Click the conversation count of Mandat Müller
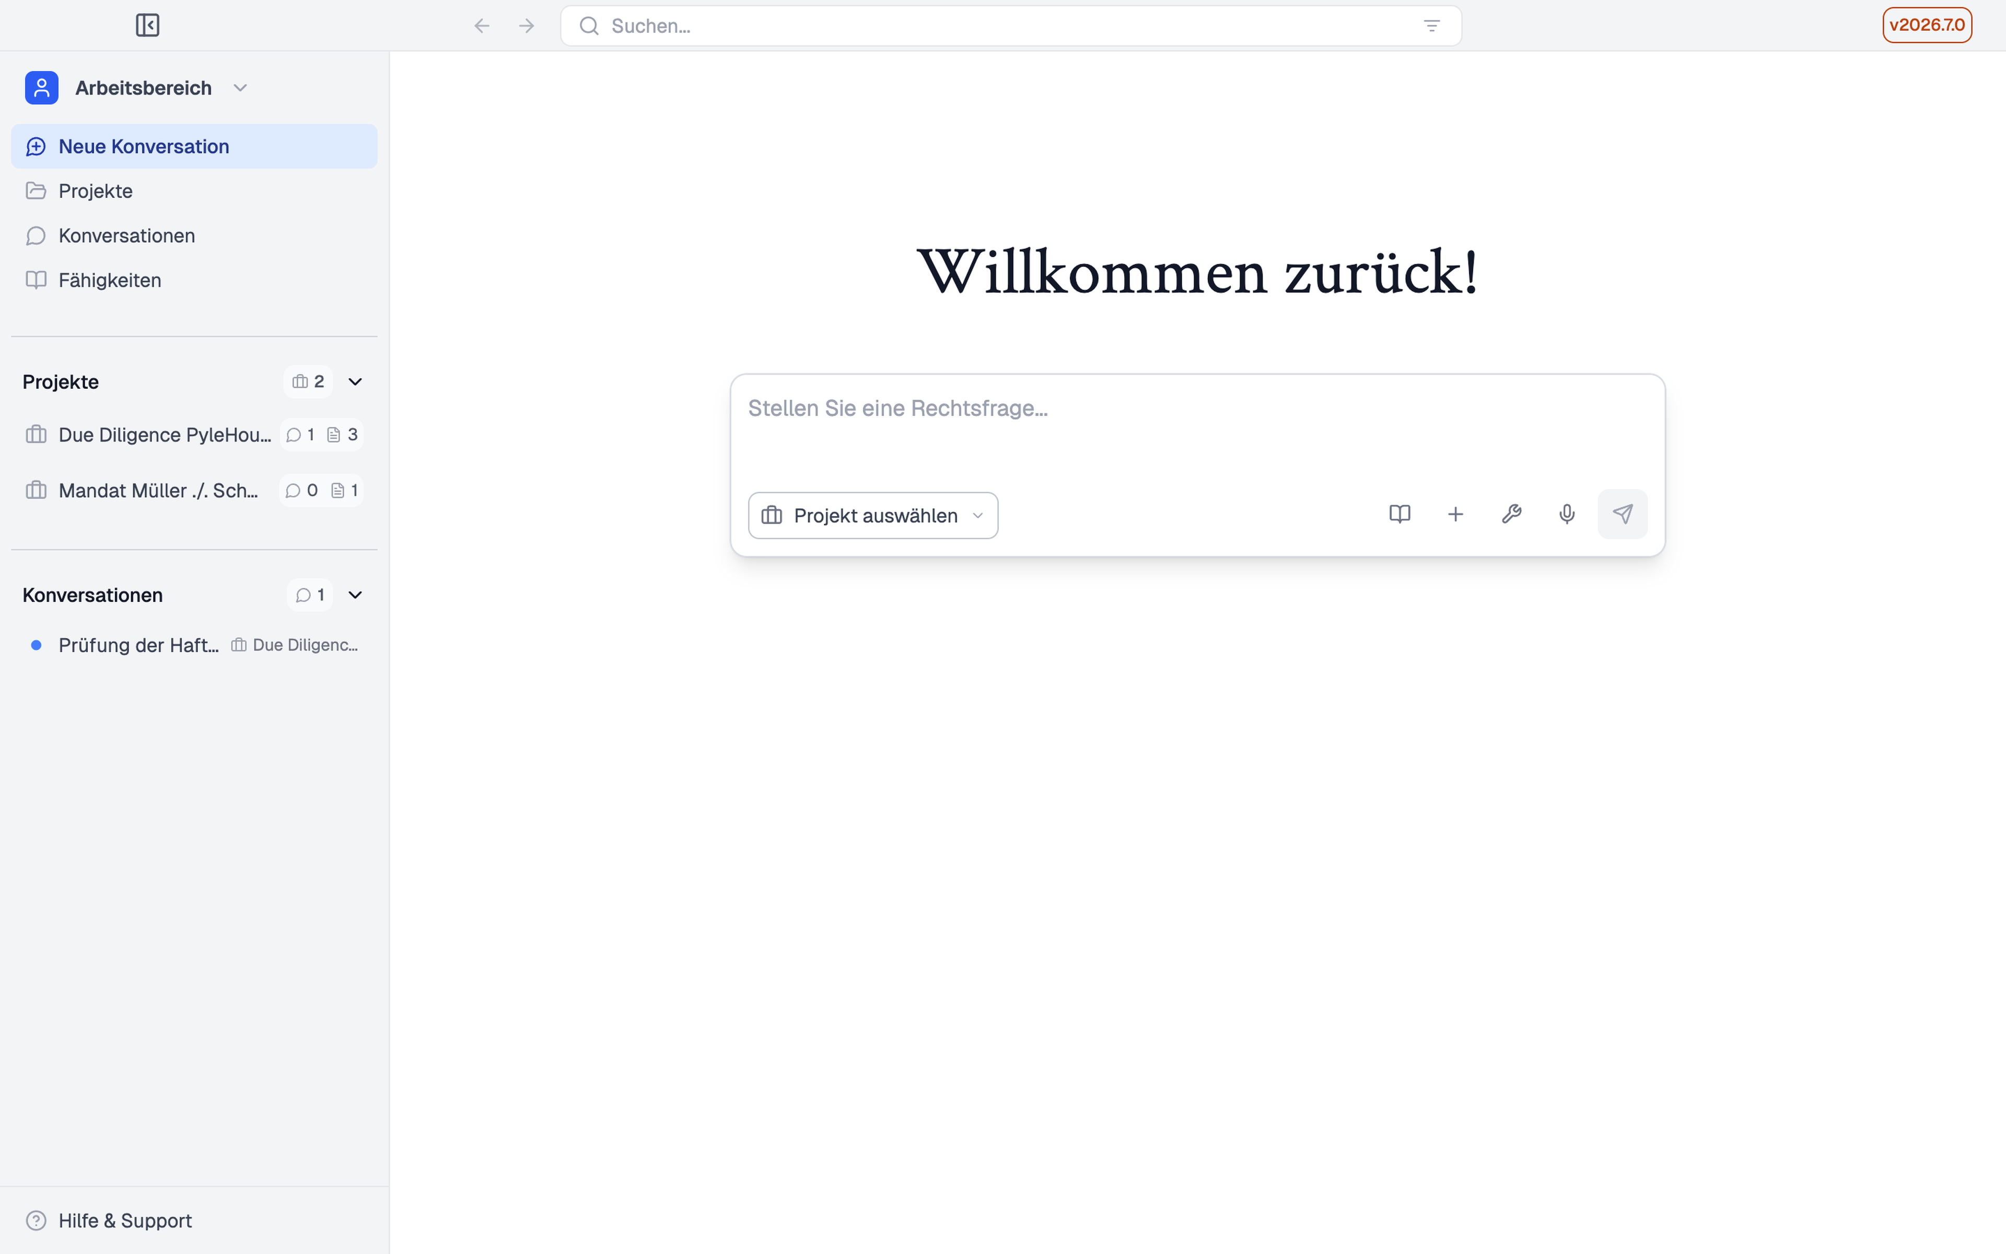The image size is (2006, 1254). click(301, 490)
